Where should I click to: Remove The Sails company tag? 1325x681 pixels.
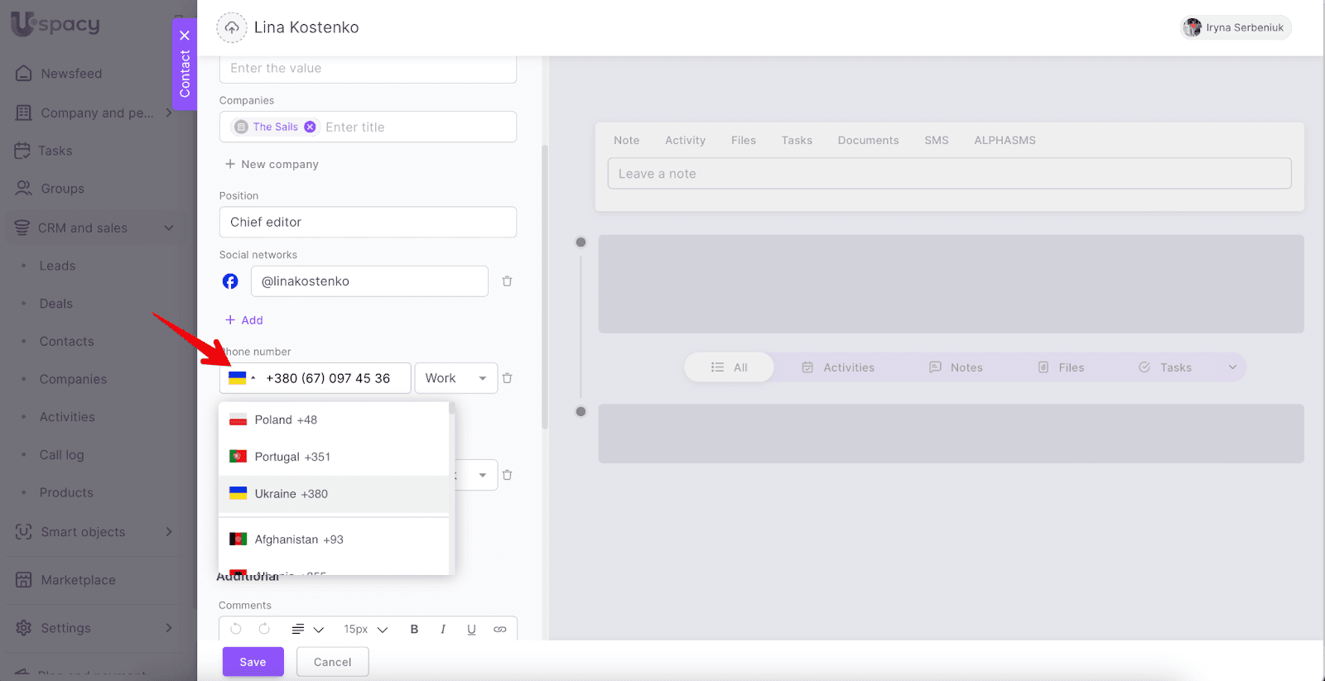[x=310, y=127]
